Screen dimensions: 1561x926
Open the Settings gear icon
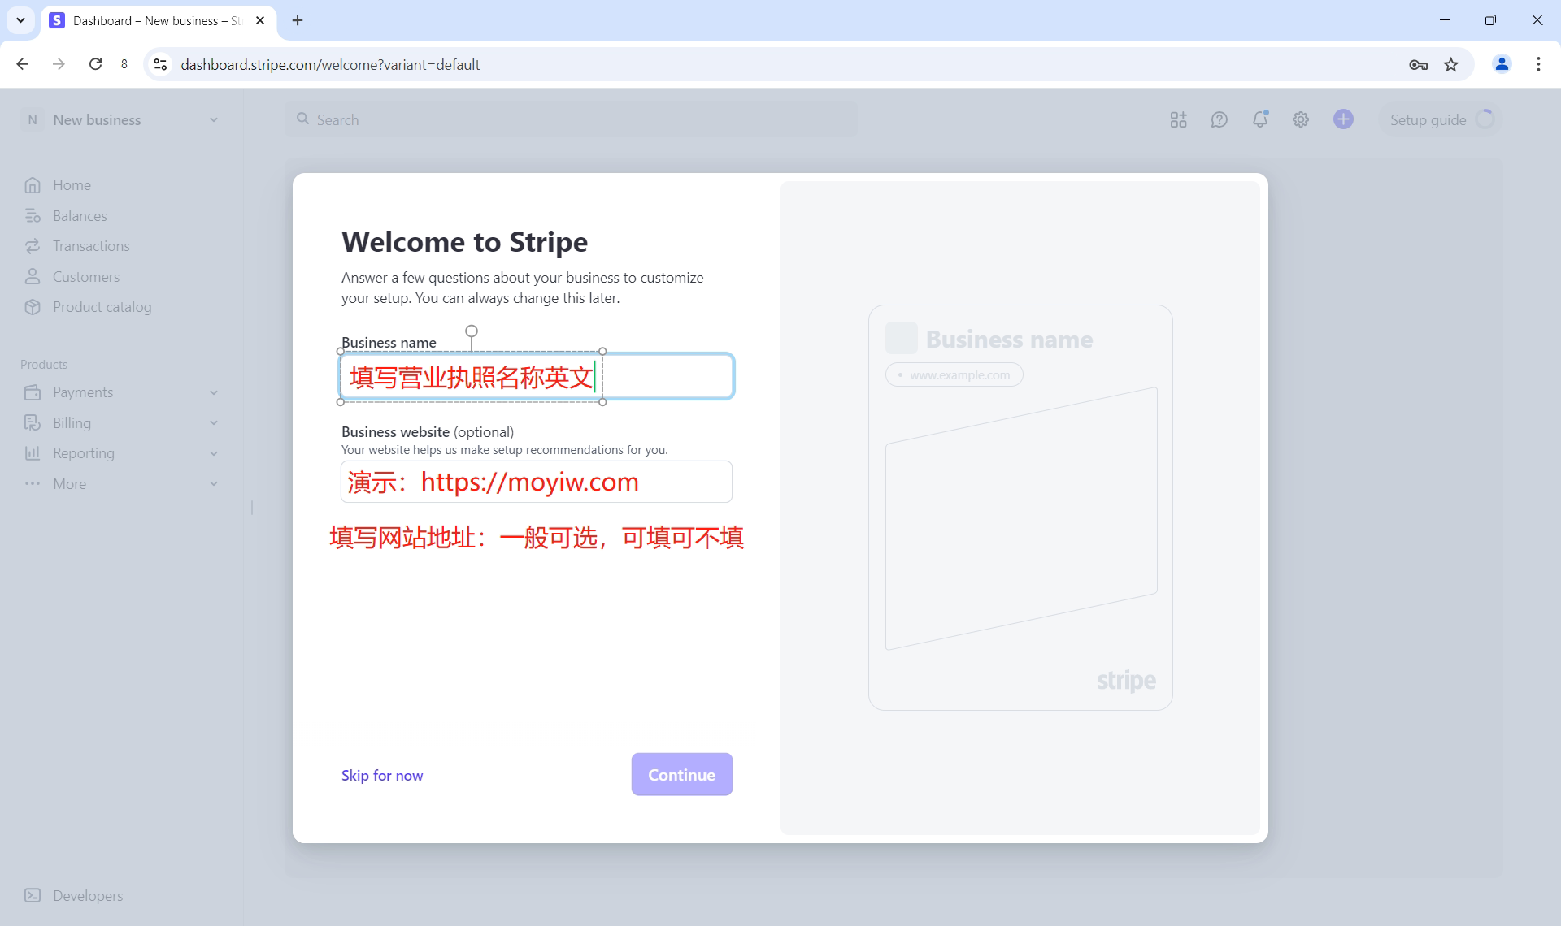(x=1300, y=119)
